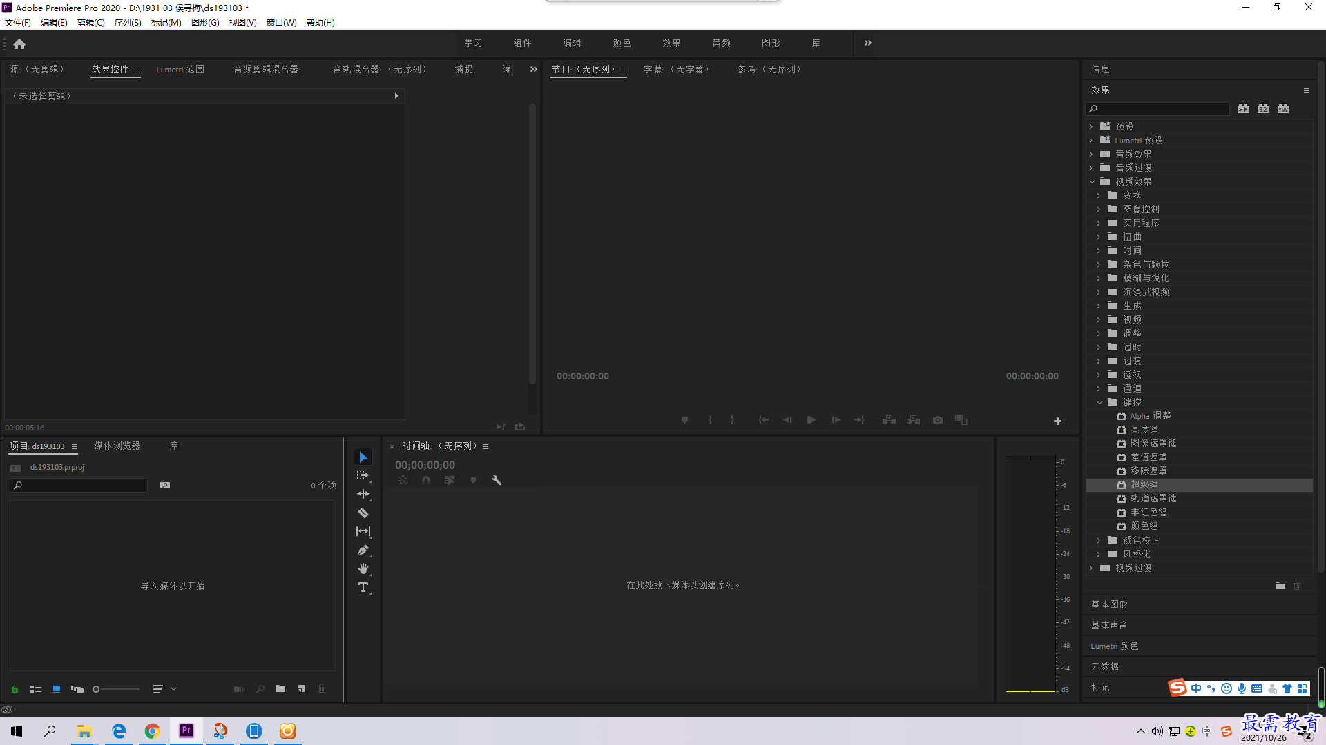Play the Program monitor

[811, 419]
